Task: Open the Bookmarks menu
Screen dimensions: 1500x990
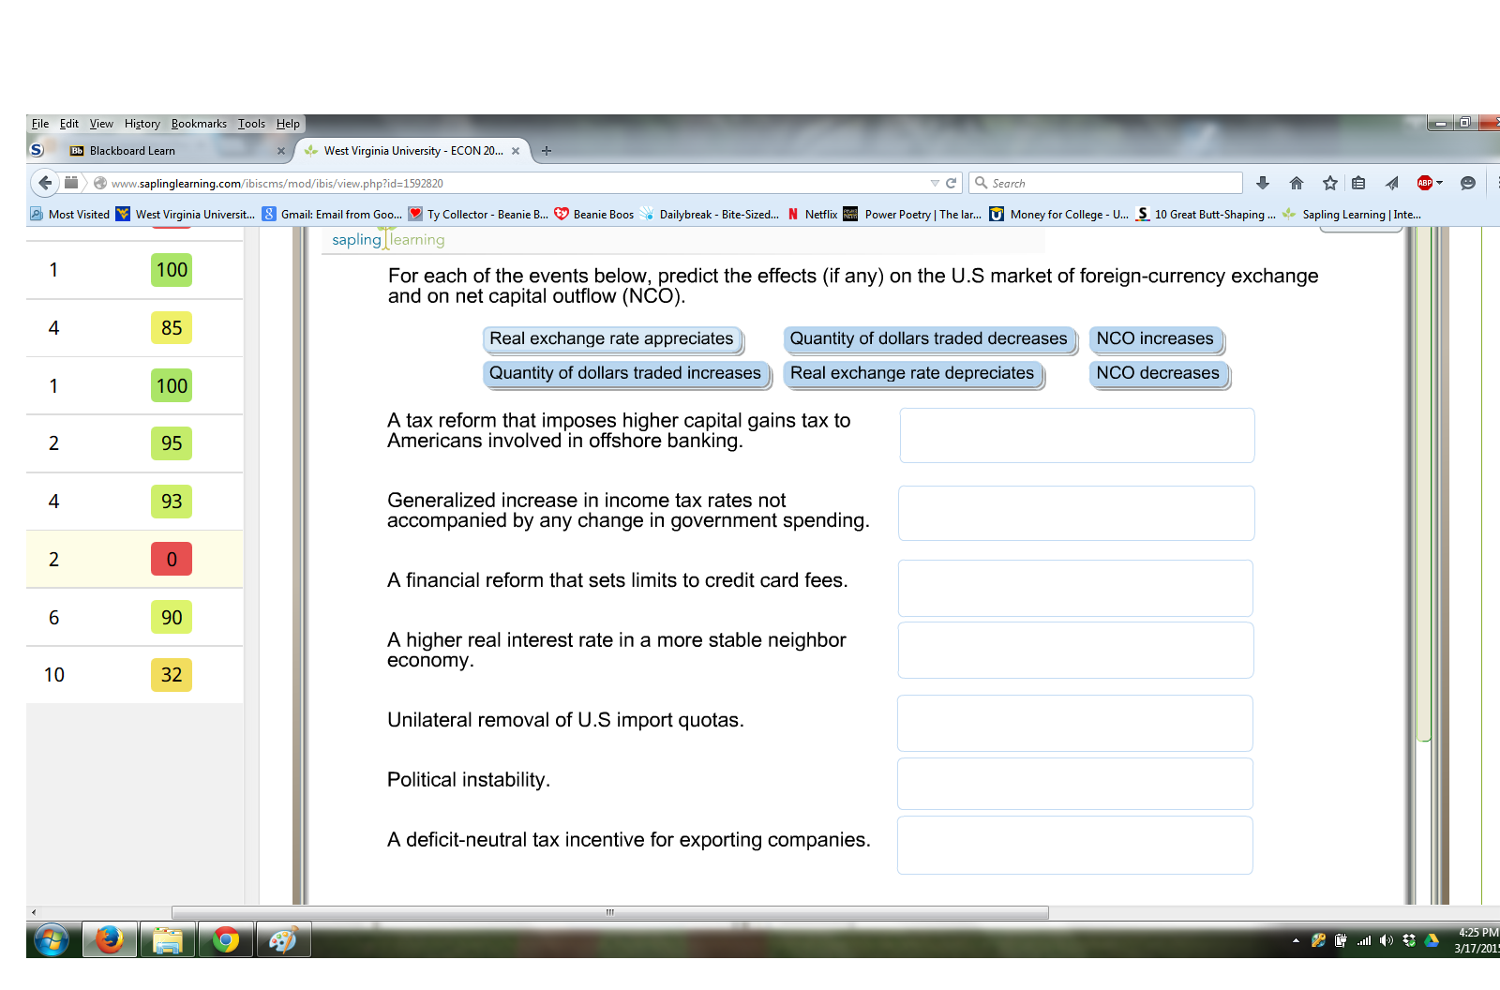Action: pyautogui.click(x=199, y=124)
